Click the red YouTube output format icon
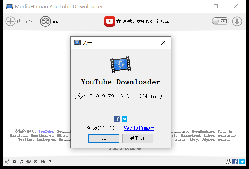 110,21
